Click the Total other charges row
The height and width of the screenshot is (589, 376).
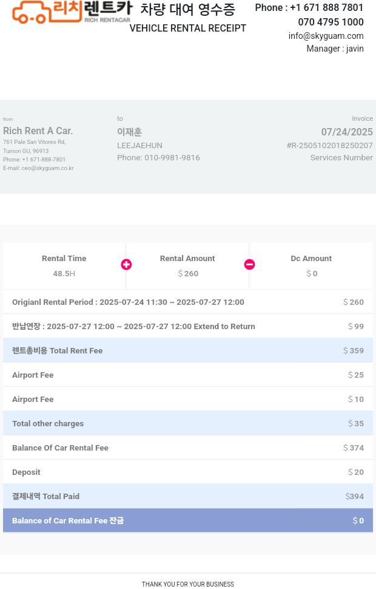coord(188,423)
